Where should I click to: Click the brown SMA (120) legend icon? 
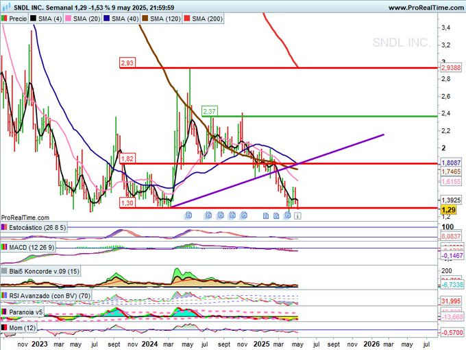coord(145,19)
